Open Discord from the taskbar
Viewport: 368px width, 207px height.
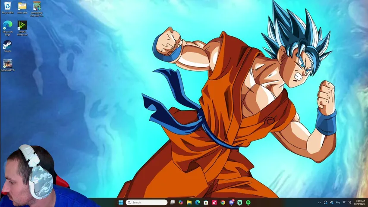coord(231,202)
